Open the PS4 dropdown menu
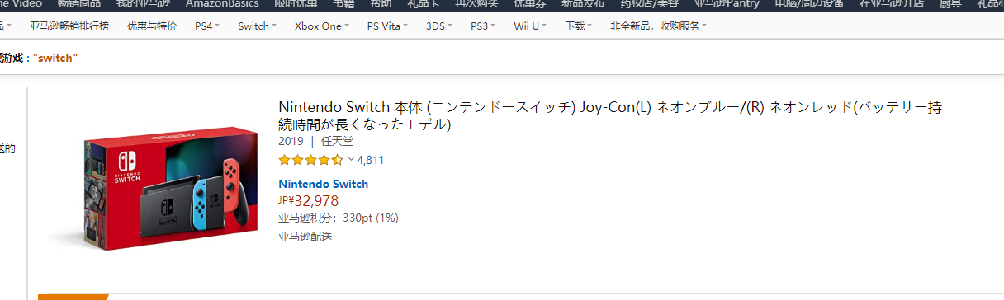 [207, 26]
